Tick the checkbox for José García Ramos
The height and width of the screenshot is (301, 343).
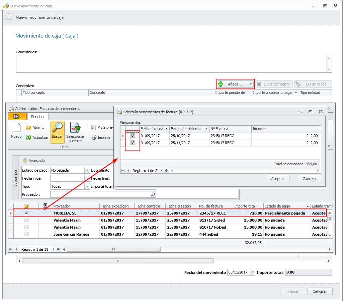coord(26,234)
